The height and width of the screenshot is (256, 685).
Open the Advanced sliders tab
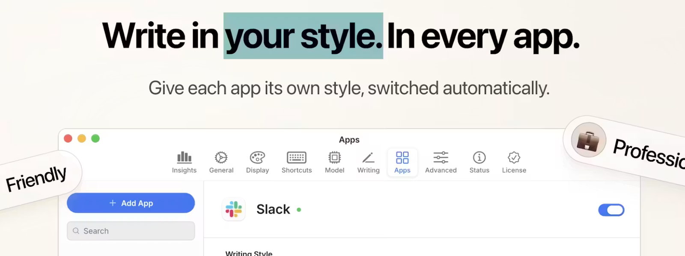tap(441, 162)
